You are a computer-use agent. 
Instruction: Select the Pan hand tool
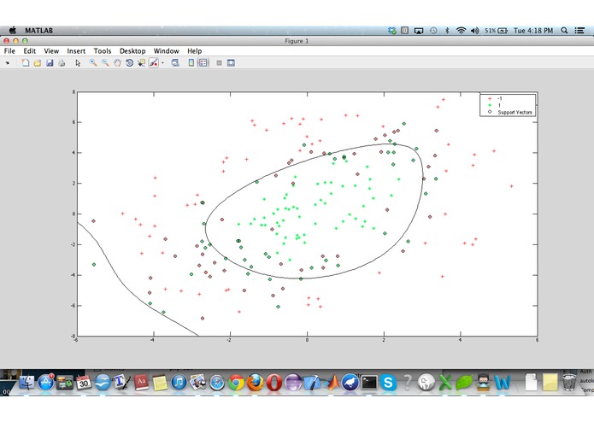point(117,63)
